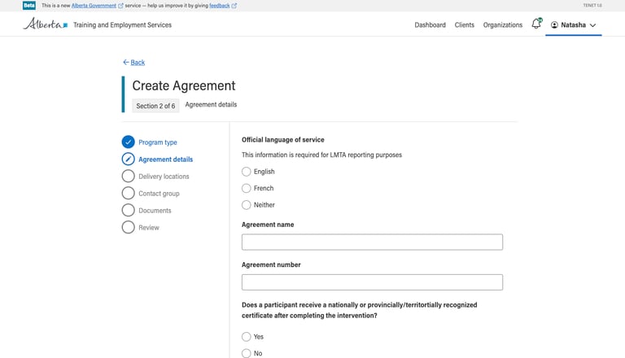This screenshot has width=625, height=358.
Task: Go back using the Back link
Action: pos(134,63)
